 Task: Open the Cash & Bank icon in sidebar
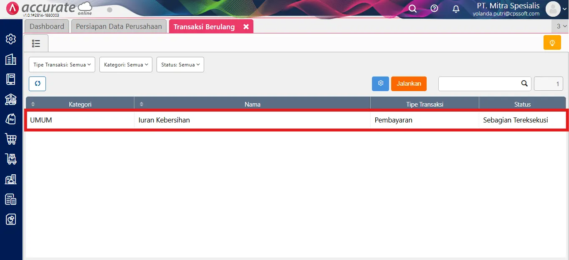pos(11,99)
